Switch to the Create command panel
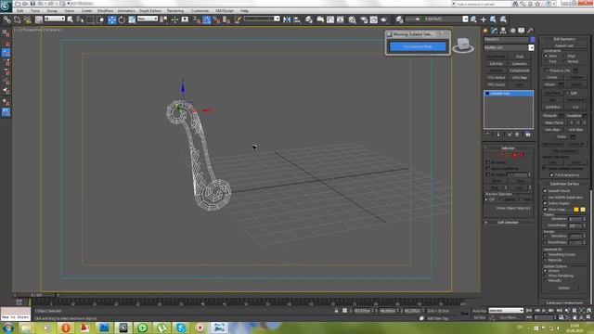 pyautogui.click(x=485, y=31)
